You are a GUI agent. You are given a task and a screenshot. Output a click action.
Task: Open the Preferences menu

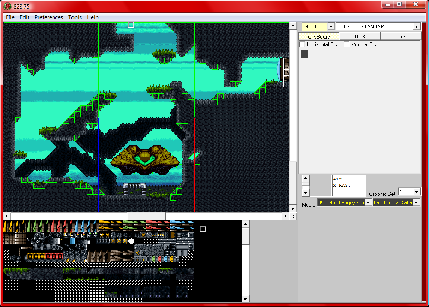pos(49,17)
